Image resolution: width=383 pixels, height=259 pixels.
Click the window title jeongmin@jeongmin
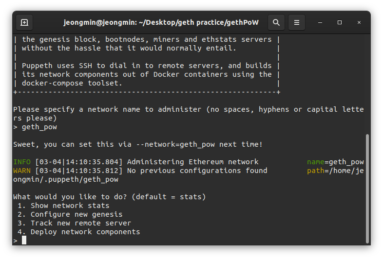[x=161, y=22]
